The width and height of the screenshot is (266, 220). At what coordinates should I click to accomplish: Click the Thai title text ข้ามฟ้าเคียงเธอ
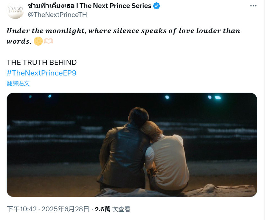click(x=51, y=6)
